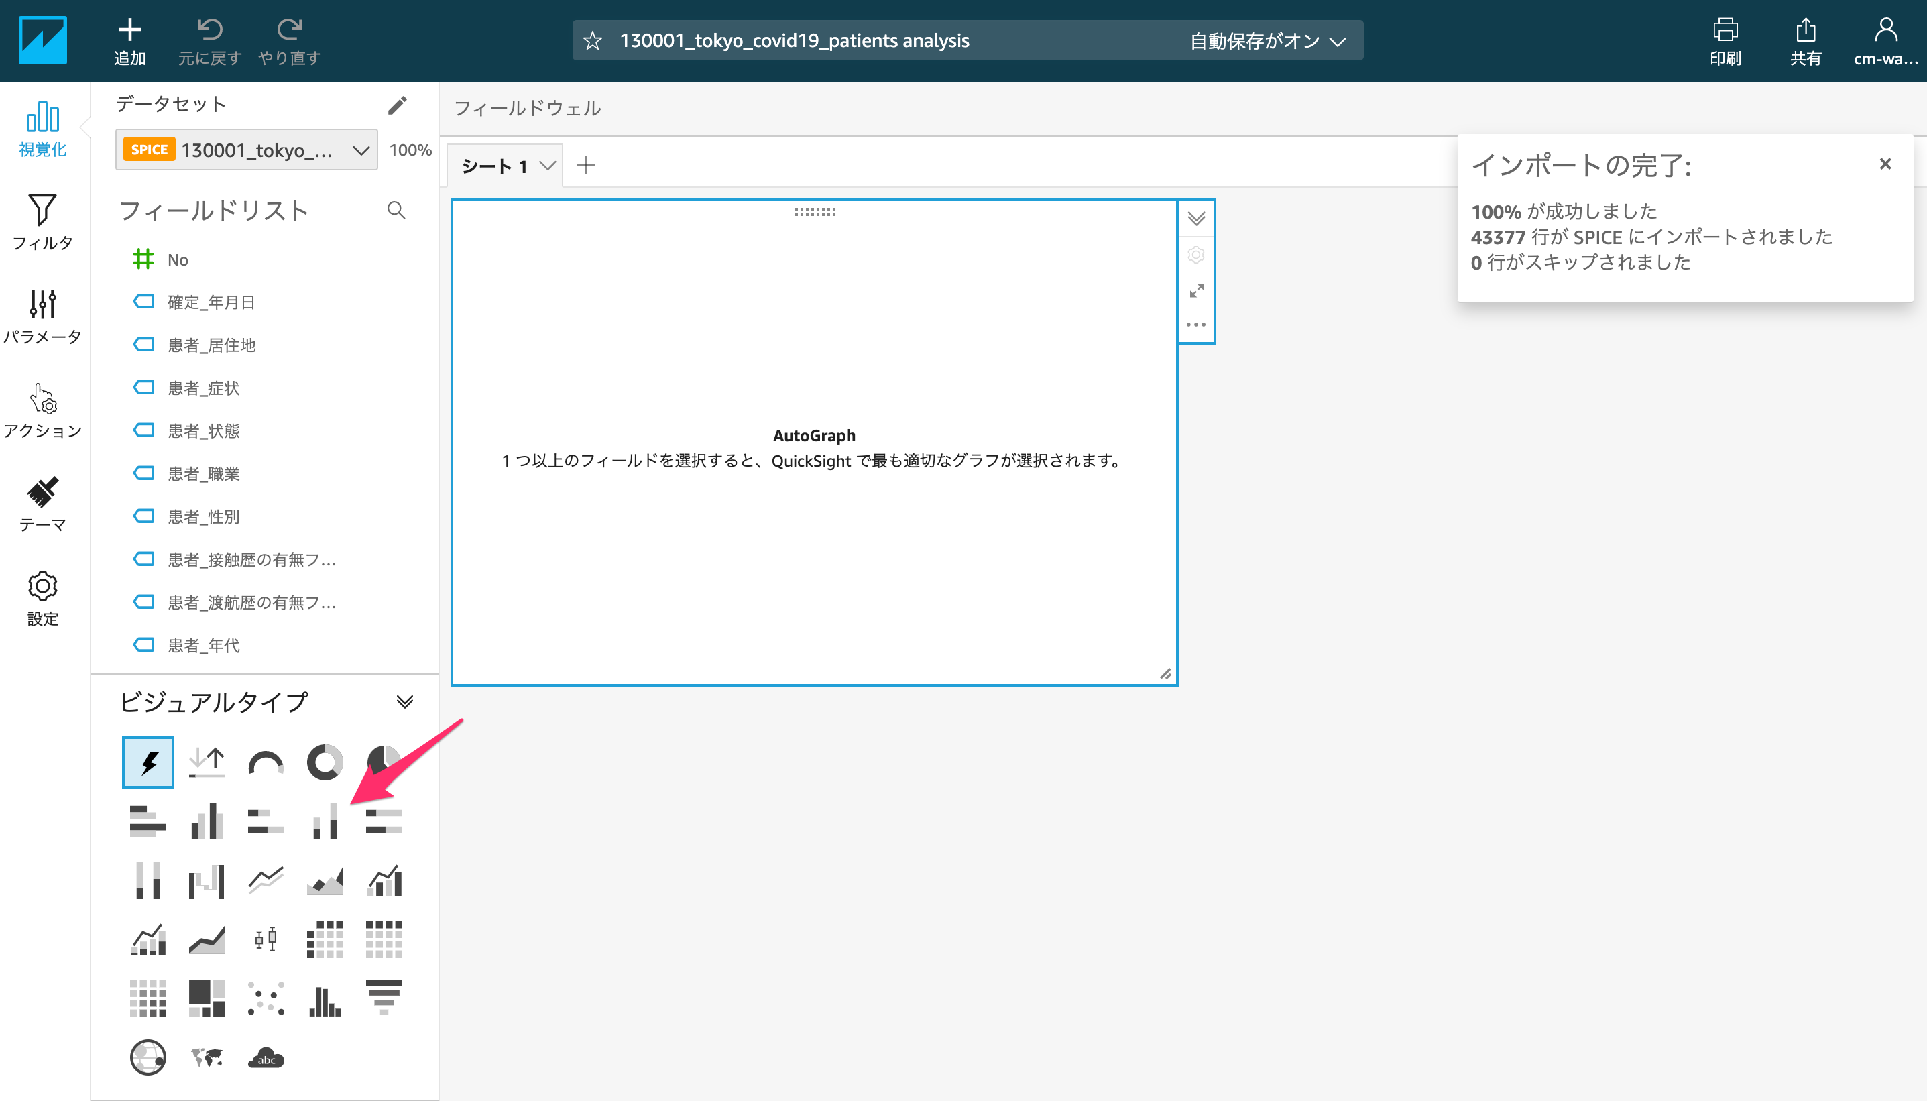Select the tree map visual type
This screenshot has width=1927, height=1101.
pyautogui.click(x=207, y=998)
